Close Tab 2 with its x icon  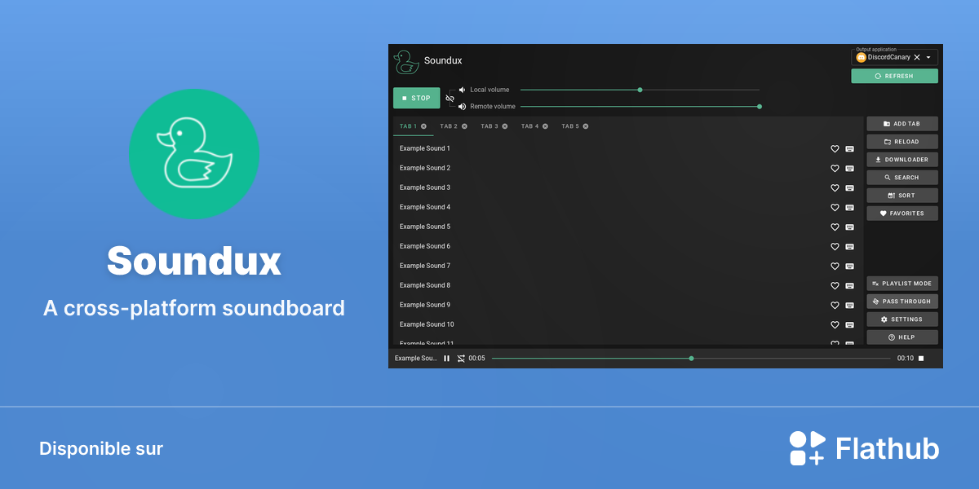pos(464,126)
